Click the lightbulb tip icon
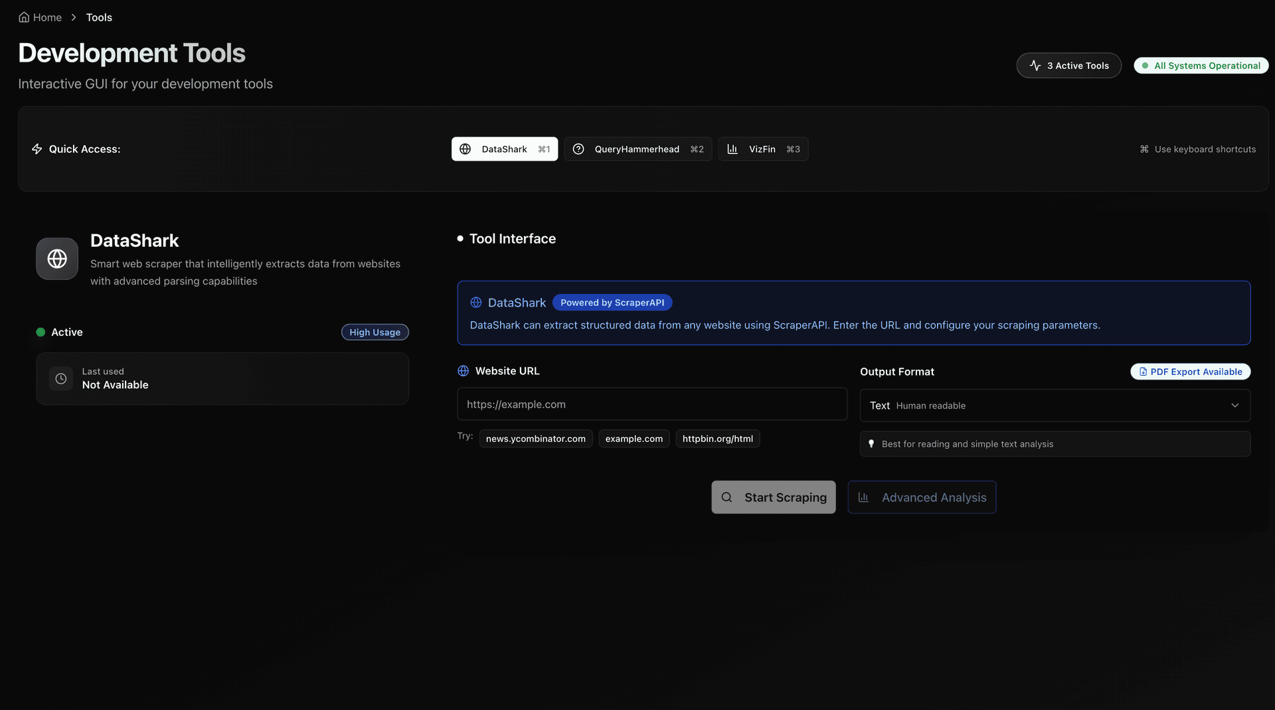The width and height of the screenshot is (1275, 710). click(x=871, y=444)
